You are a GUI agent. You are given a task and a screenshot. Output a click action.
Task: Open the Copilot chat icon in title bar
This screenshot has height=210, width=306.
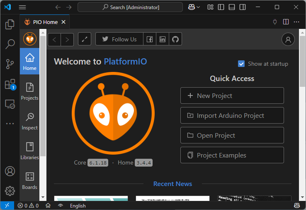192,7
